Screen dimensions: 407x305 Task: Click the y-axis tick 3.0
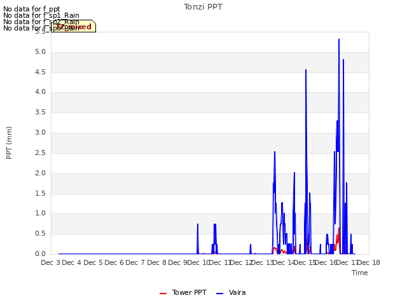(40, 133)
